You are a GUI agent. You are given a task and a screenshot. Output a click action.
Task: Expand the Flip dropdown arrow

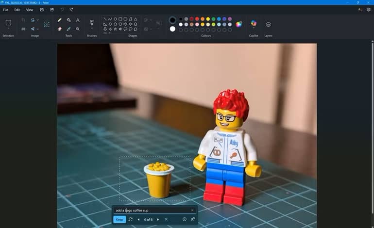[38, 29]
